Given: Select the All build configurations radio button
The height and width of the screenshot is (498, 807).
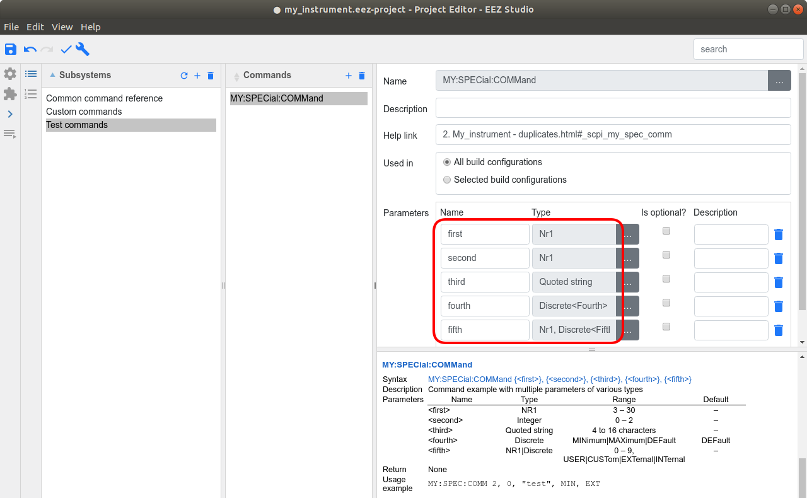Looking at the screenshot, I should [446, 162].
